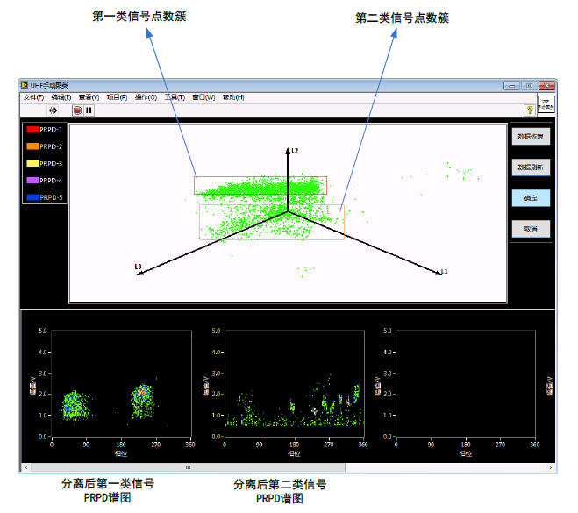This screenshot has width=578, height=513.
Task: Select the blue PRPD-5 legend swatch
Action: (x=32, y=197)
